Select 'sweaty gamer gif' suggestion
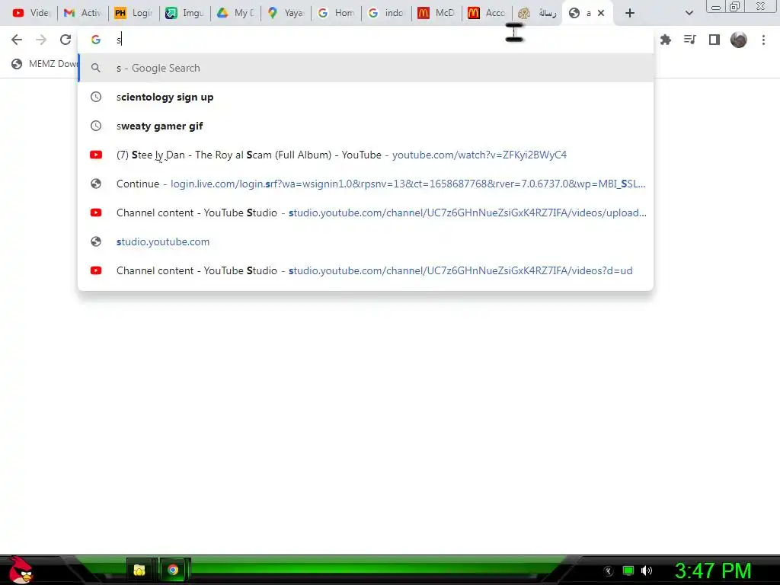This screenshot has width=780, height=585. tap(366, 126)
